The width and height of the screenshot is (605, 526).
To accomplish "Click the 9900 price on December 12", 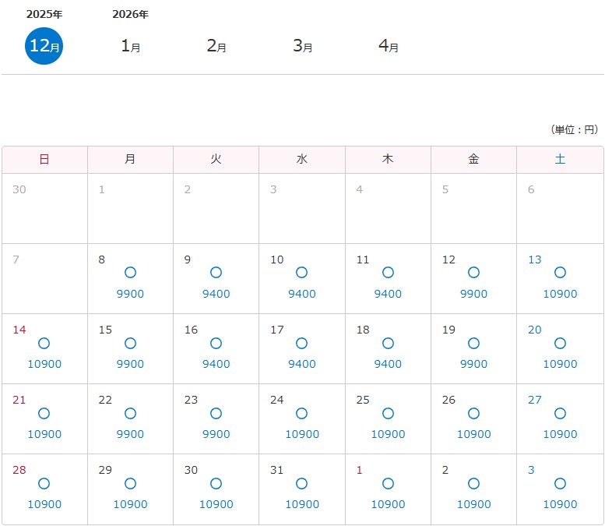I will click(x=473, y=294).
